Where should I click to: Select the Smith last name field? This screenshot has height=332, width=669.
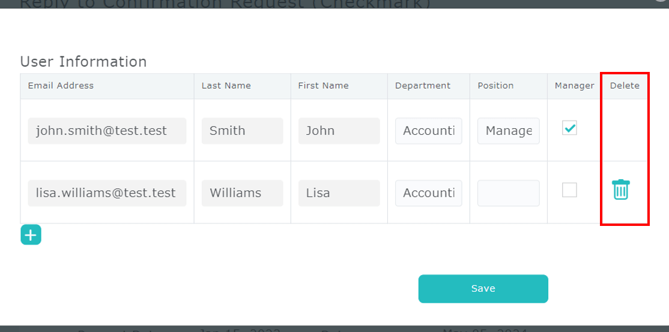[x=242, y=131]
